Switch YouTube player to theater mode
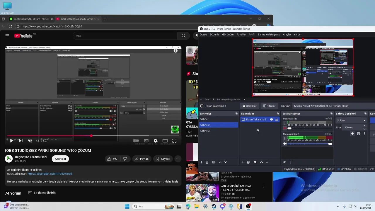 (x=165, y=141)
